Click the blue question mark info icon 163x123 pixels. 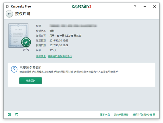coord(14,69)
